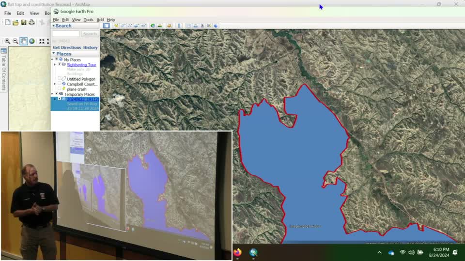The height and width of the screenshot is (261, 465).
Task: Open Google Earth View menu
Action: 76,19
